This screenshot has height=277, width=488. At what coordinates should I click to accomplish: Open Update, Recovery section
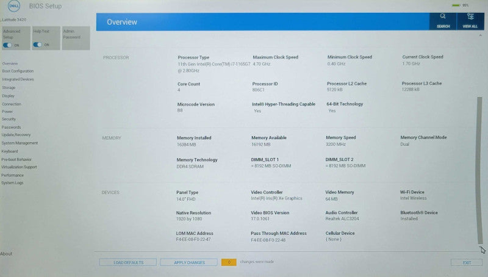pyautogui.click(x=16, y=135)
